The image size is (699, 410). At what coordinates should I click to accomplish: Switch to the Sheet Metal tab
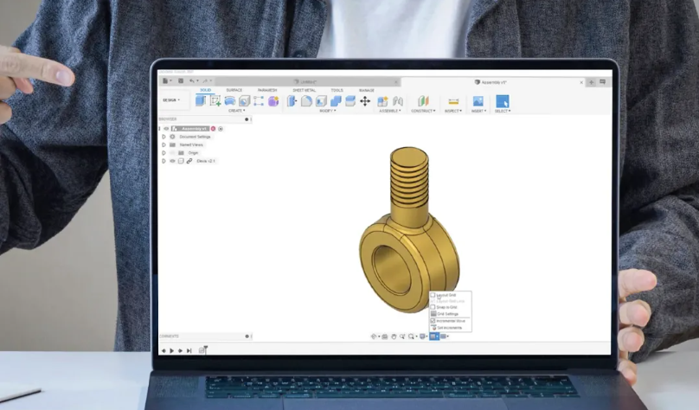tap(304, 90)
